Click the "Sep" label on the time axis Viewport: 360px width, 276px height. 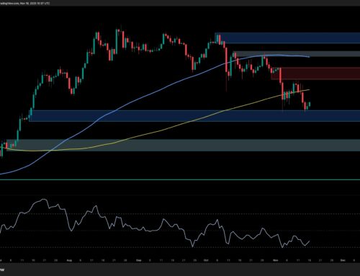click(x=138, y=260)
